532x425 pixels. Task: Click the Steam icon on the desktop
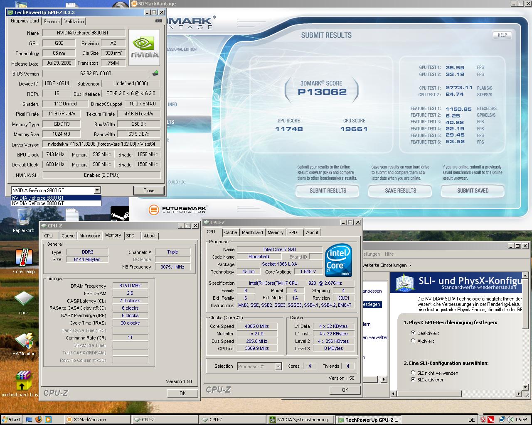120,213
